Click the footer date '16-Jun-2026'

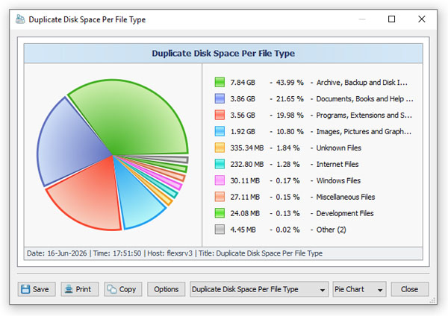click(67, 253)
